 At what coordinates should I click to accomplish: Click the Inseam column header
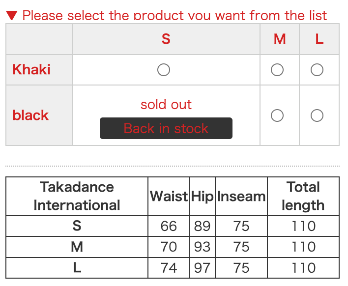(241, 196)
